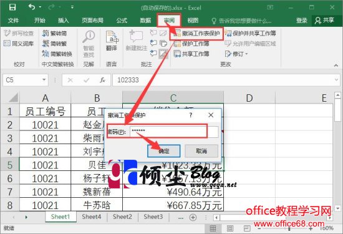Open Customize Quick Access Toolbar dropdown
Image resolution: width=343 pixels, height=234 pixels.
click(72, 7)
